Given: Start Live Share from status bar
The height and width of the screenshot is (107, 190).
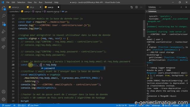Looking at the screenshot, I should click(x=33, y=106).
